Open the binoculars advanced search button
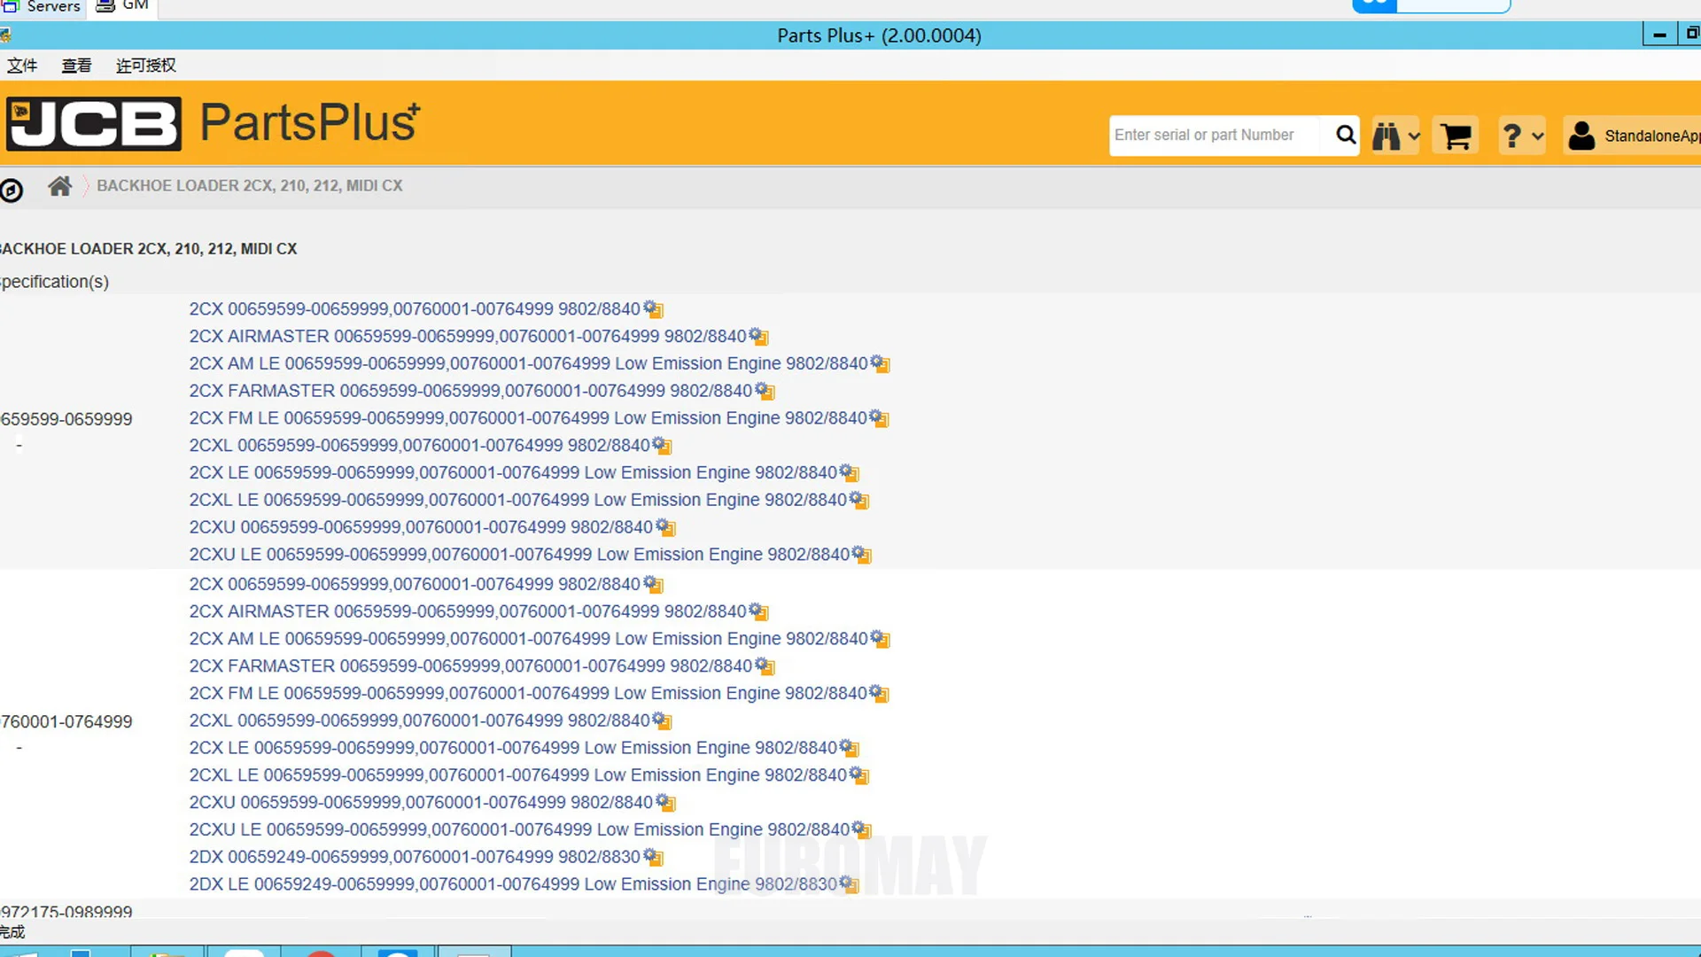 pyautogui.click(x=1386, y=136)
